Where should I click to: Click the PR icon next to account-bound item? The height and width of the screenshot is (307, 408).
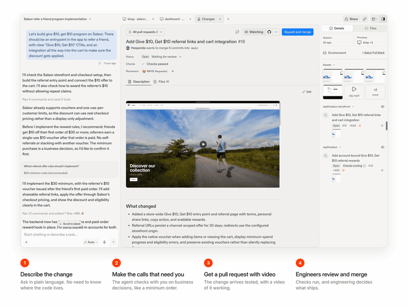[325, 156]
